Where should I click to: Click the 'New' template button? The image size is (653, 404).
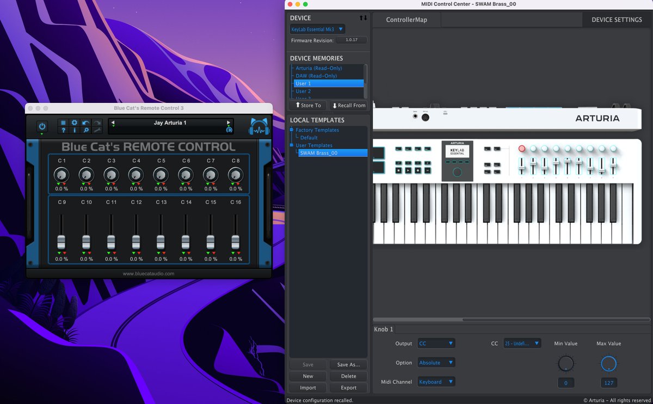308,376
